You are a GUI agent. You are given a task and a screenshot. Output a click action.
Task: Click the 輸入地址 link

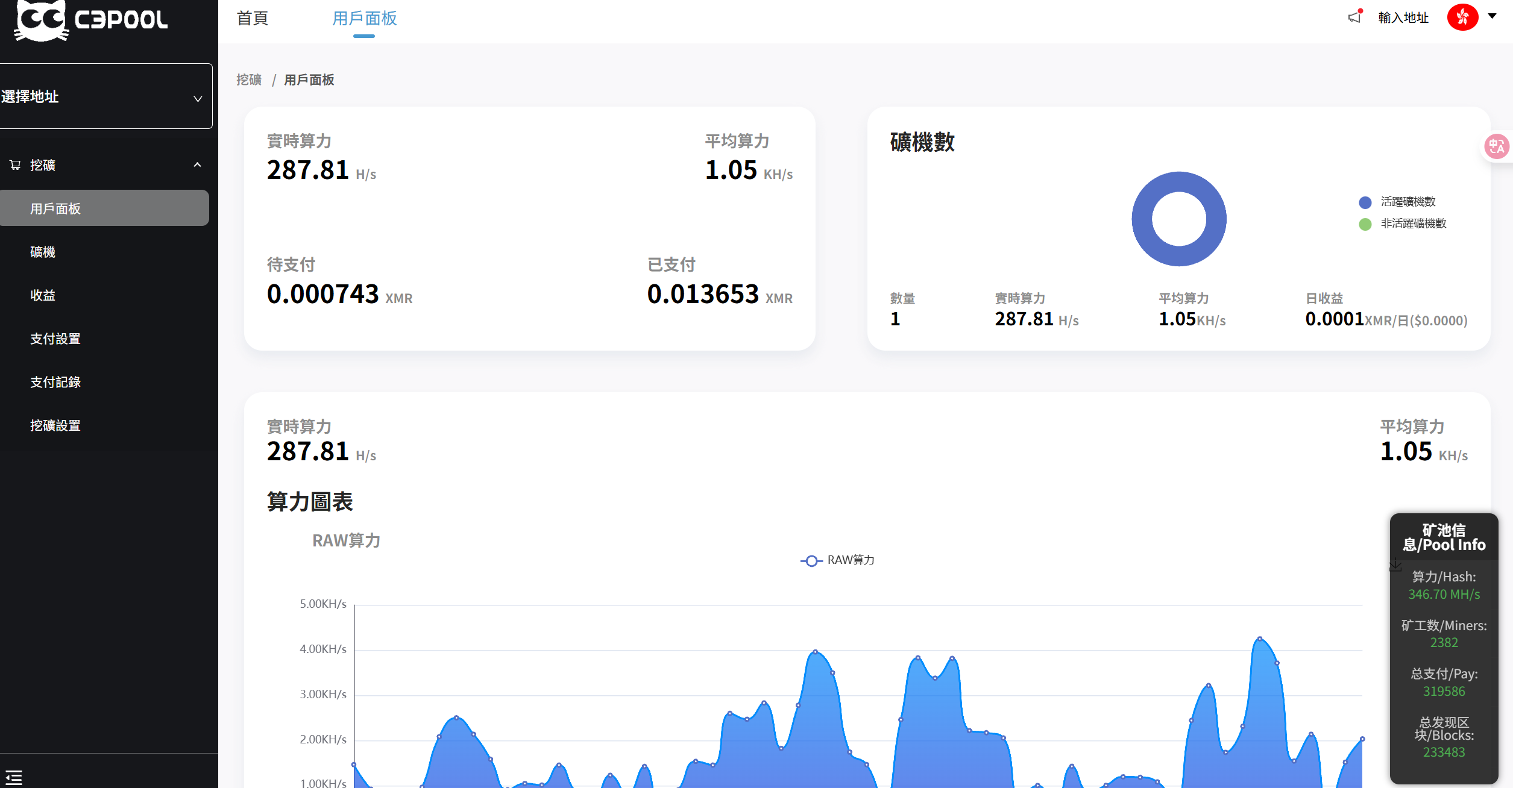point(1403,17)
